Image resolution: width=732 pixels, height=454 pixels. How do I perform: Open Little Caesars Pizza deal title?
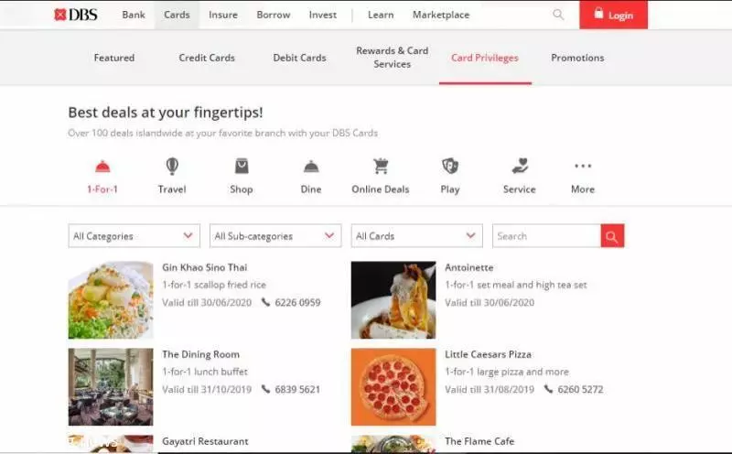pos(489,354)
